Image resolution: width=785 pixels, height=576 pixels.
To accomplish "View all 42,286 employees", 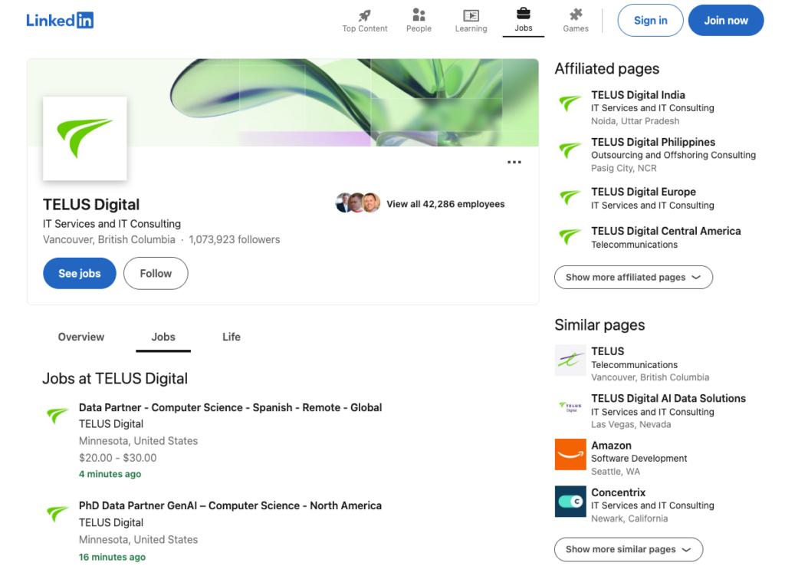I will (x=445, y=204).
